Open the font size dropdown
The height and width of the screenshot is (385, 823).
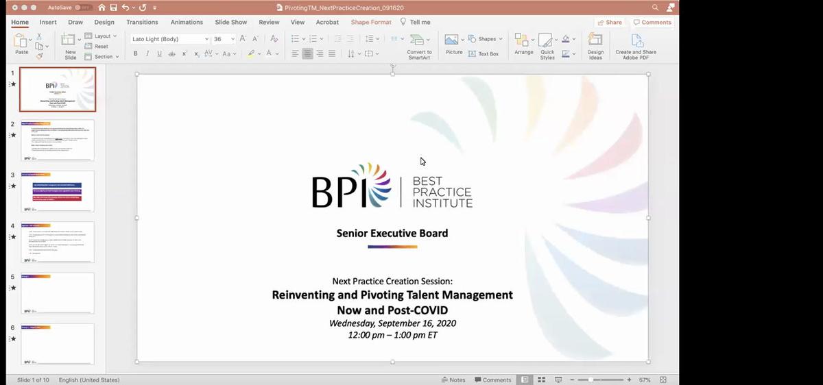click(232, 39)
